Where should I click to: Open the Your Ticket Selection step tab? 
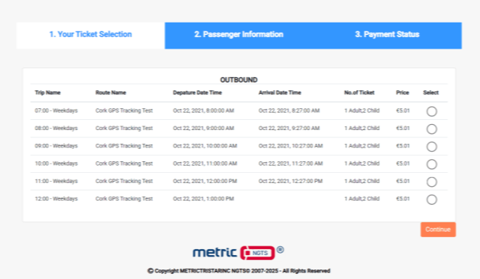pos(91,36)
